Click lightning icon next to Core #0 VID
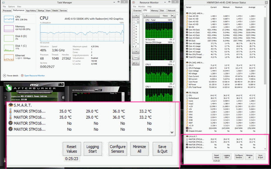The width and height of the screenshot is (271, 169). point(187,16)
